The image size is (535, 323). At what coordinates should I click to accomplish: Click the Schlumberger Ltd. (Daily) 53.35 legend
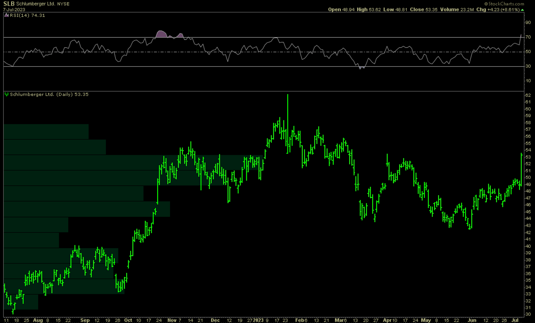tap(49, 95)
